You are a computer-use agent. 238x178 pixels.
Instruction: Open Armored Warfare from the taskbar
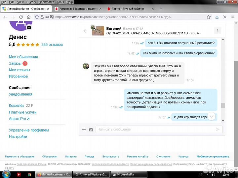tap(91, 174)
